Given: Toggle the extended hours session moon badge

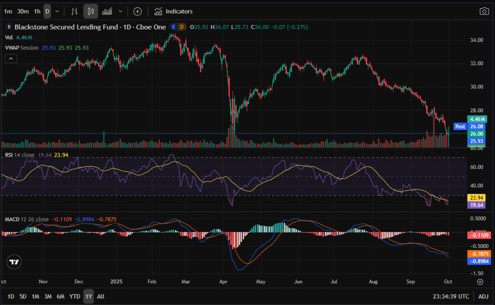Looking at the screenshot, I should [x=174, y=27].
